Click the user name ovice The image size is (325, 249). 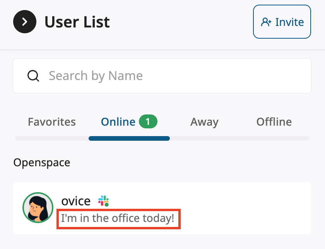click(76, 201)
